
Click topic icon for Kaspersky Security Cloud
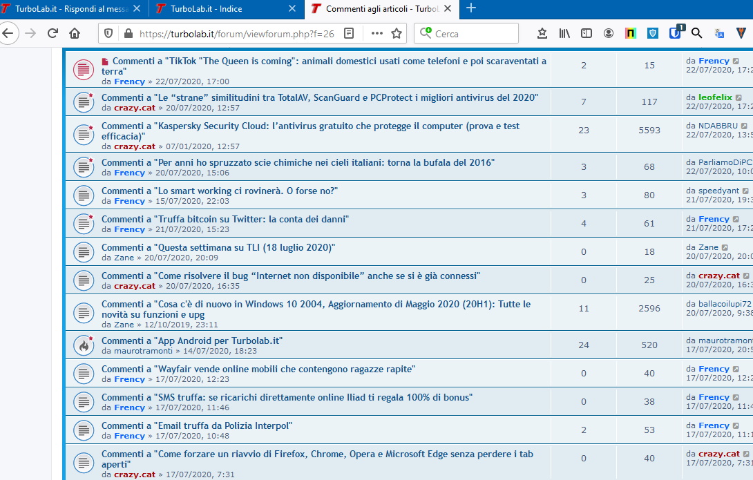click(x=84, y=135)
